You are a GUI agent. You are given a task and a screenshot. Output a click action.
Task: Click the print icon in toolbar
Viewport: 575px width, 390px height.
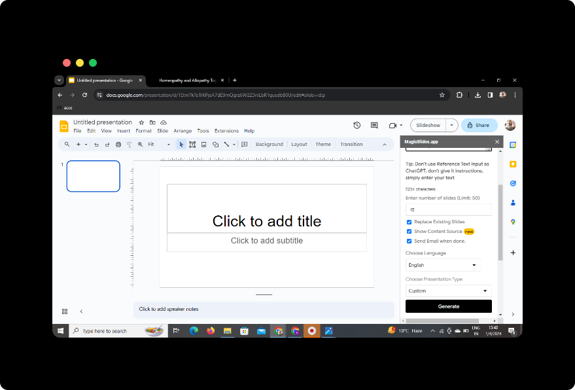click(x=118, y=145)
